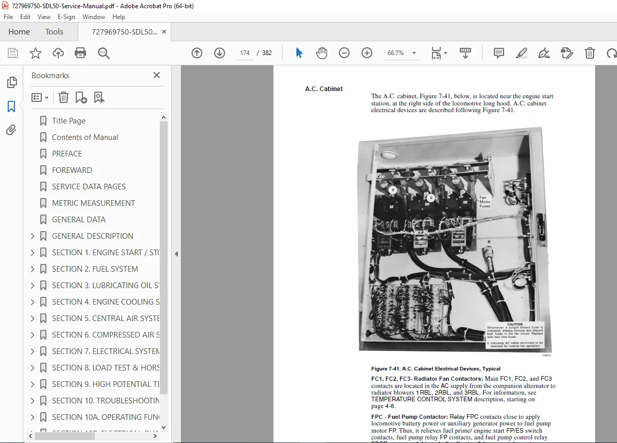Open SERVICE DATA PAGES bookmark
The width and height of the screenshot is (617, 443).
pyautogui.click(x=89, y=187)
